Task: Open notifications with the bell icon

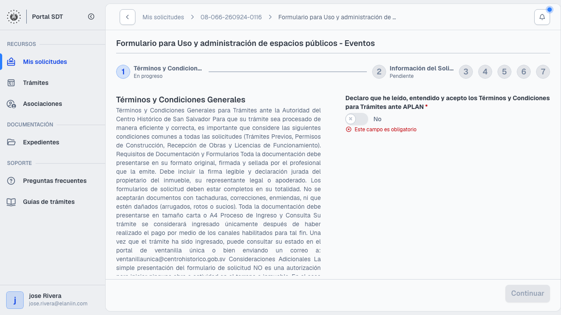Action: [x=542, y=17]
